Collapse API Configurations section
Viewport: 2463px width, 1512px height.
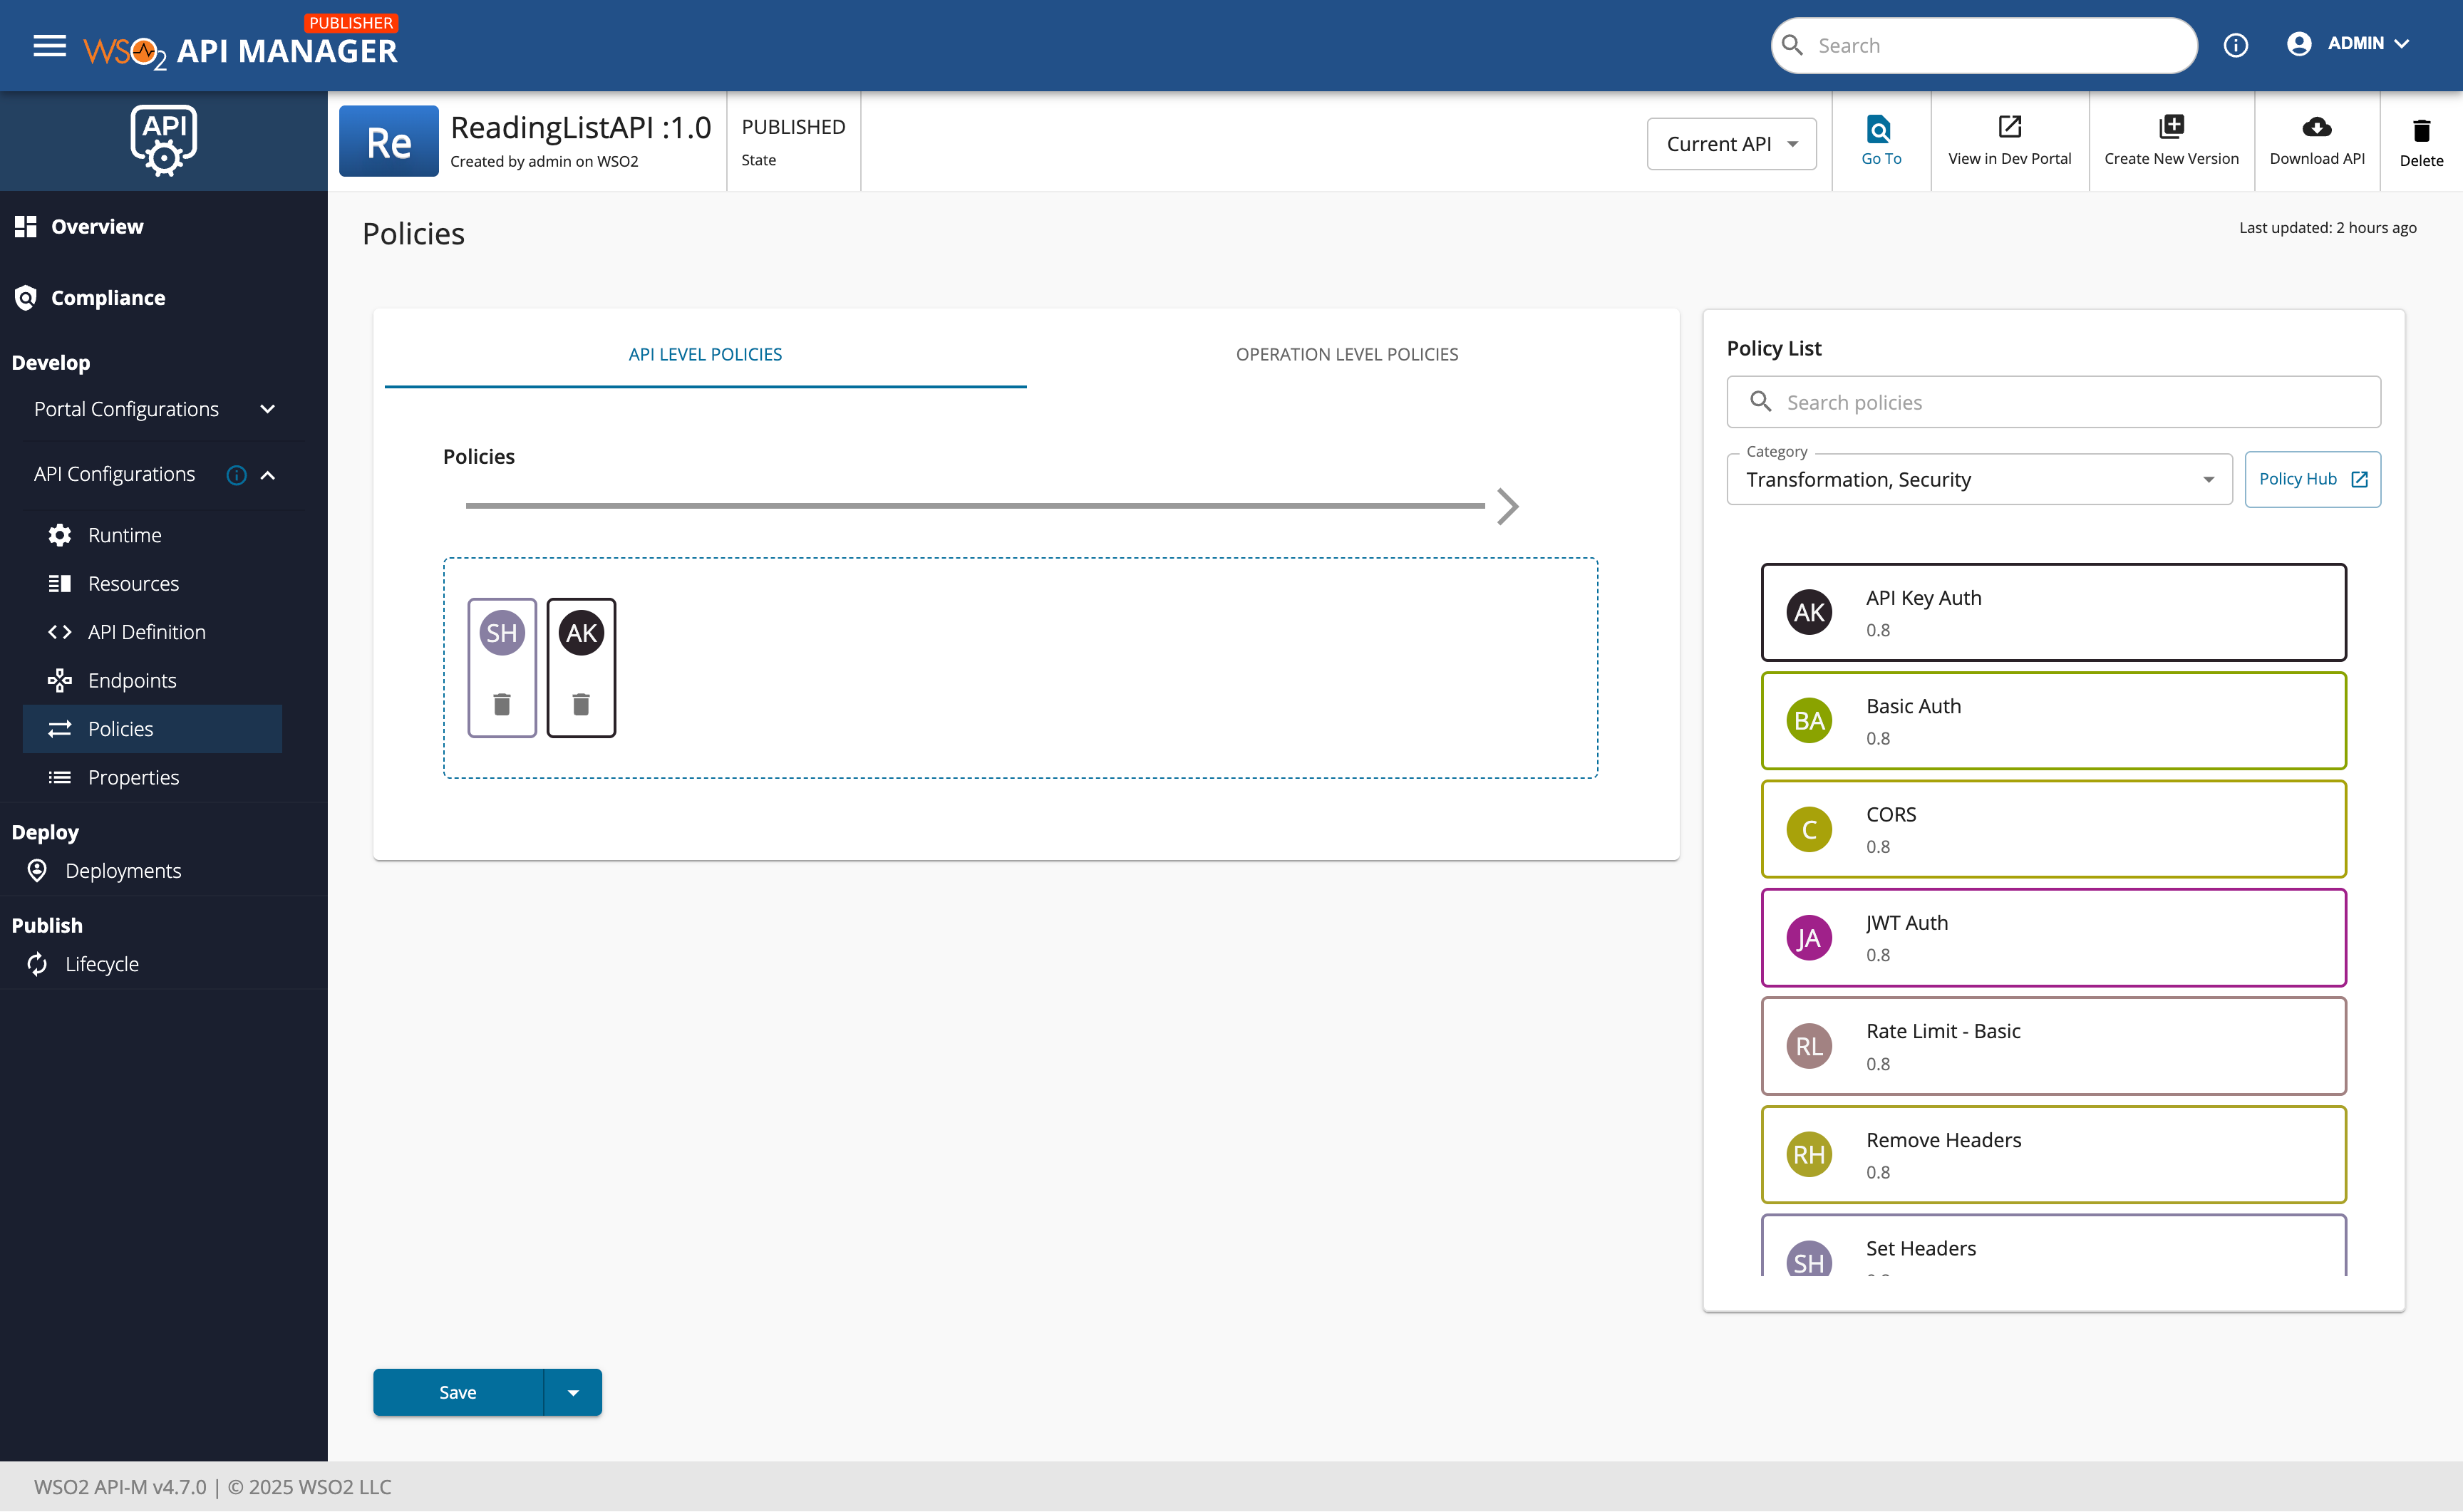pyautogui.click(x=268, y=475)
